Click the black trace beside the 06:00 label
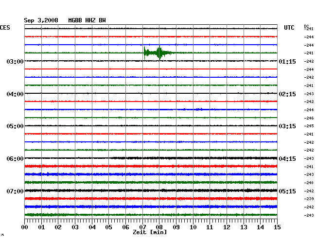 [x=151, y=158]
